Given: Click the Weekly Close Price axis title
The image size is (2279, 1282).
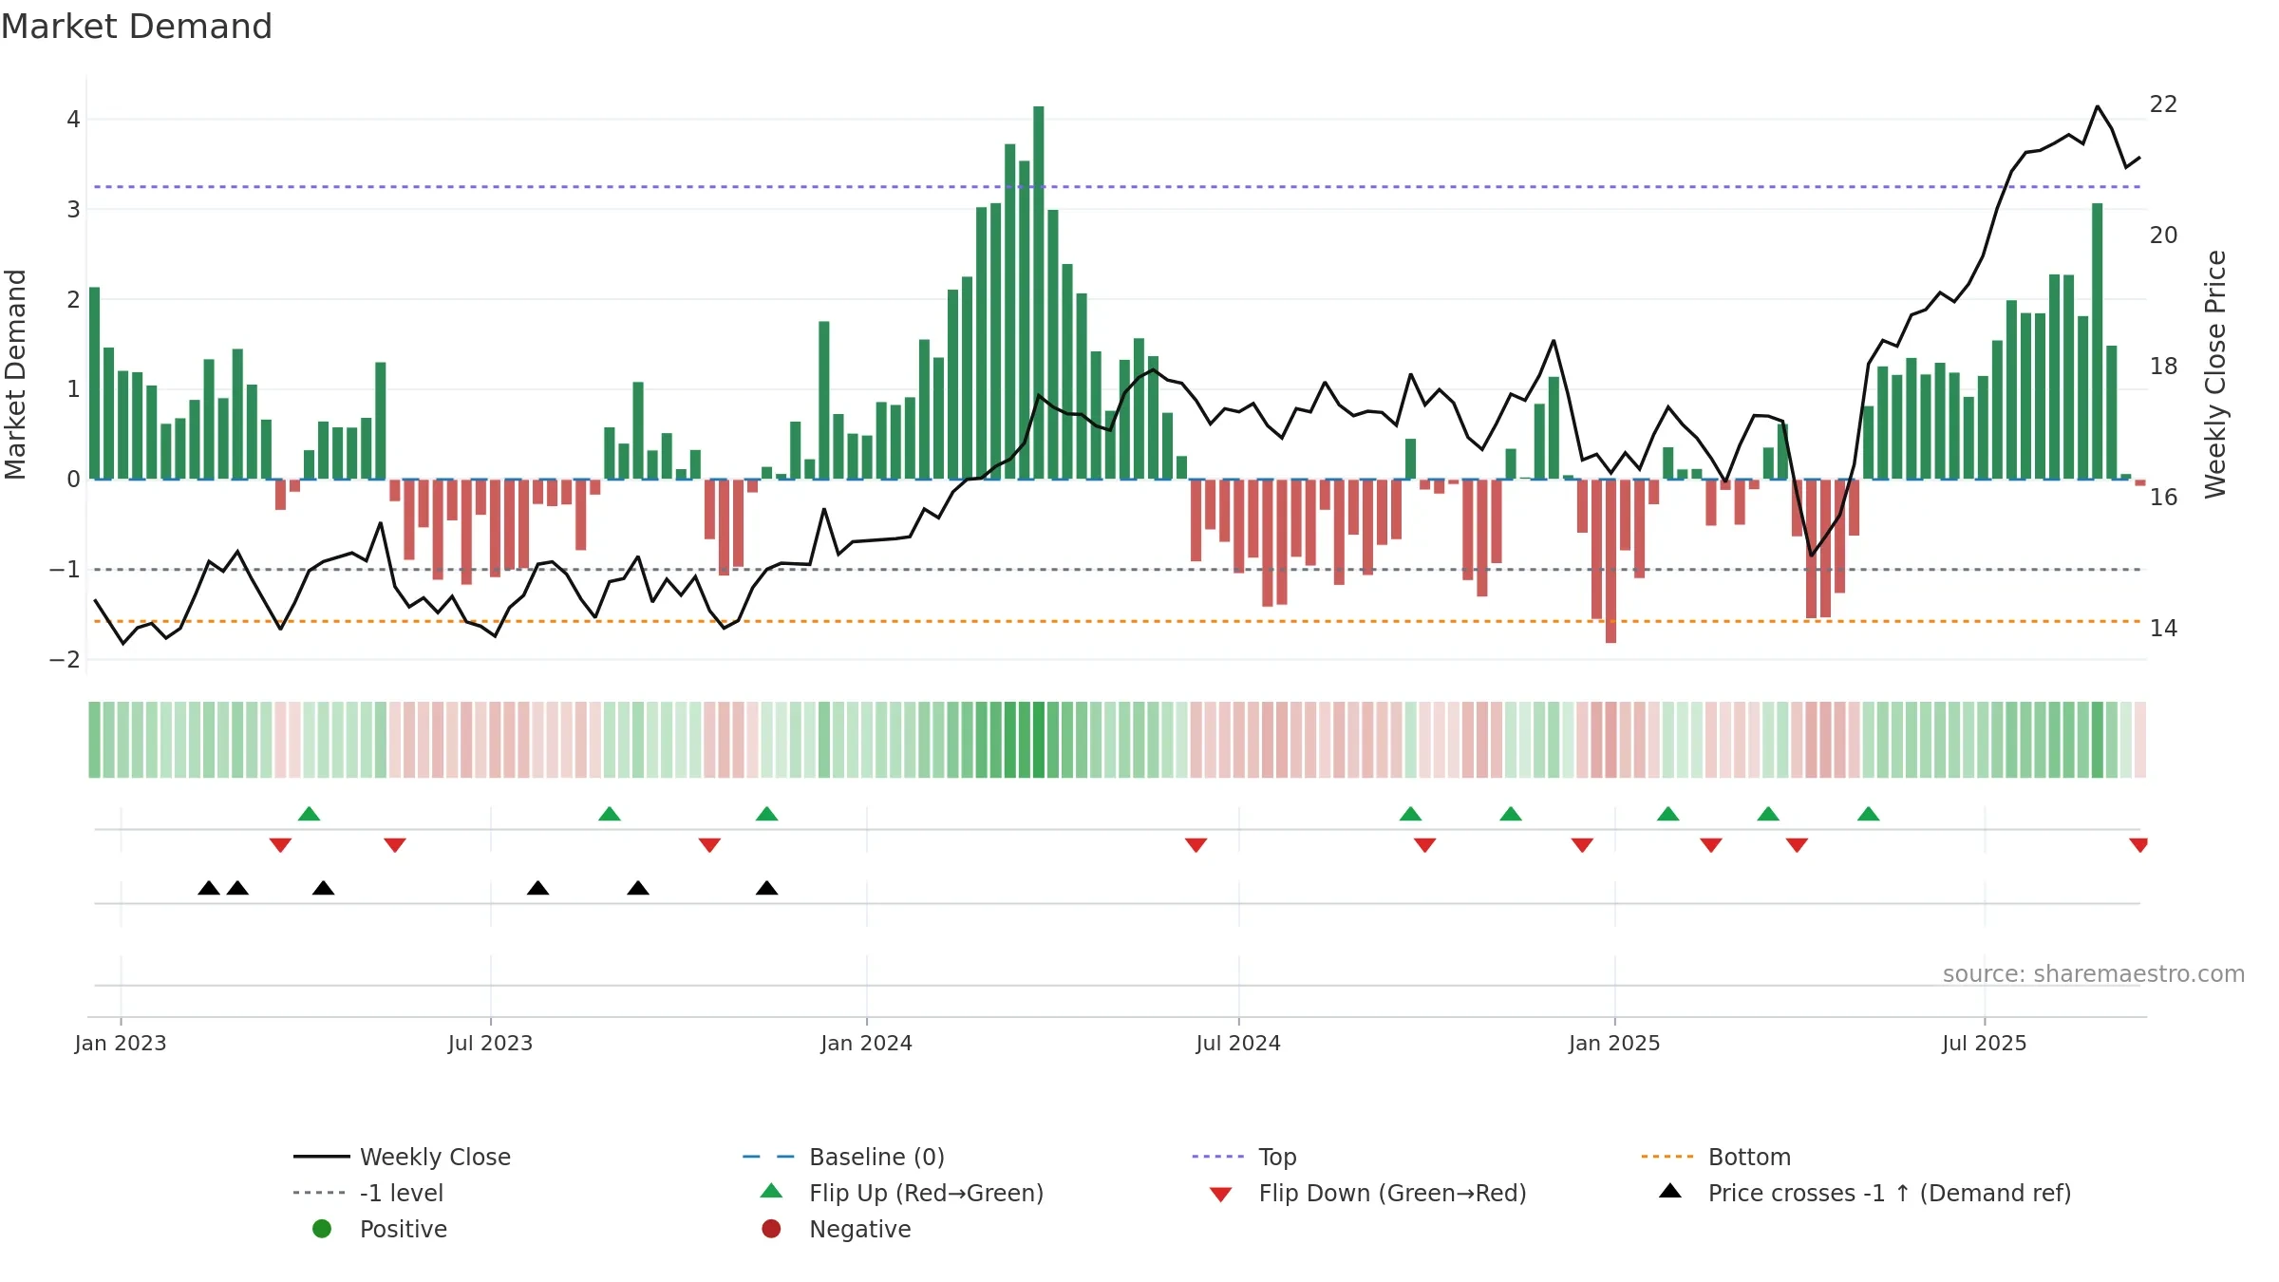Looking at the screenshot, I should click(2215, 374).
